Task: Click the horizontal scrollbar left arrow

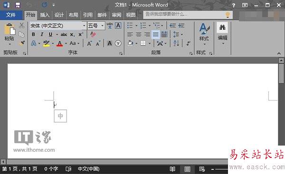Action: [3, 162]
